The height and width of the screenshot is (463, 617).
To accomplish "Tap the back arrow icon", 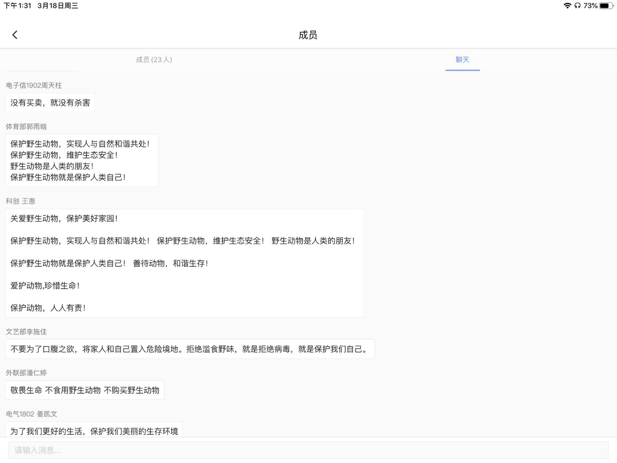I will (x=15, y=35).
